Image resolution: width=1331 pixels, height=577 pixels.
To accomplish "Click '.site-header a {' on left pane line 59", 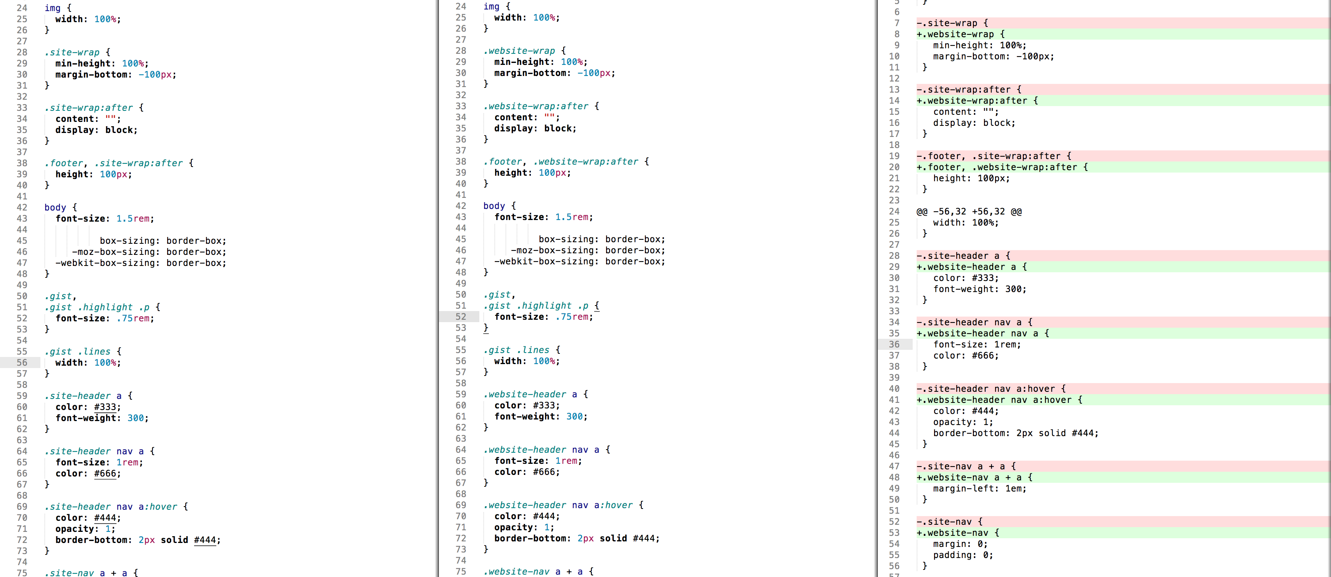I will 88,396.
